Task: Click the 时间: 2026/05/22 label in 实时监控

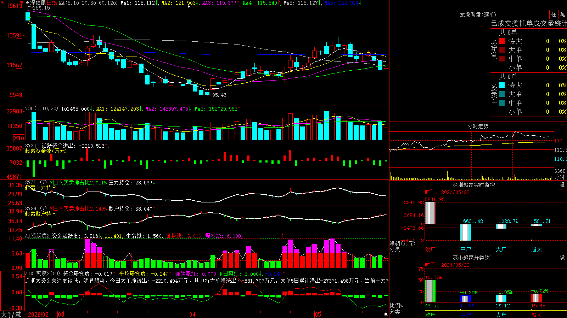Action: (x=447, y=192)
